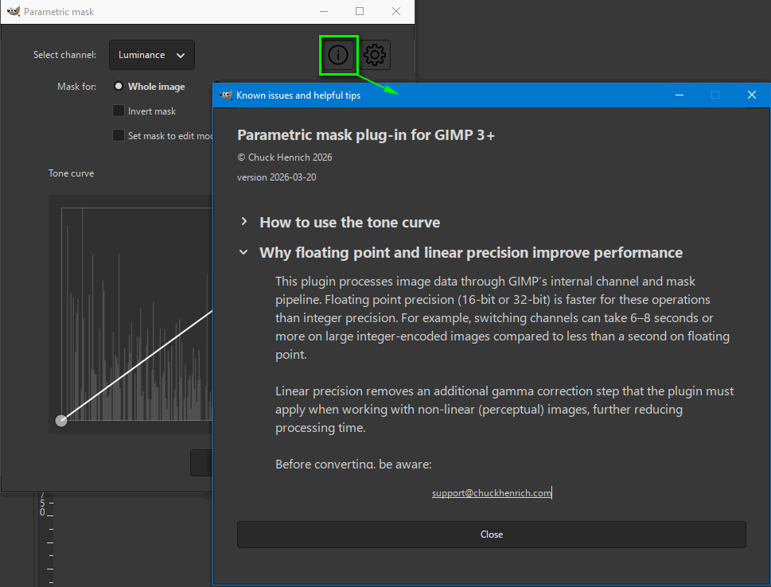Click GIMP logo in Known issues title bar

[x=226, y=95]
